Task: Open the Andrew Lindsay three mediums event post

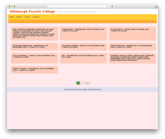Action: point(132,58)
